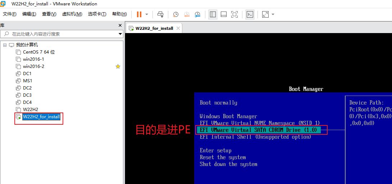This screenshot has width=392, height=184.
Task: Click the Pause virtual machine icon
Action: [139, 14]
